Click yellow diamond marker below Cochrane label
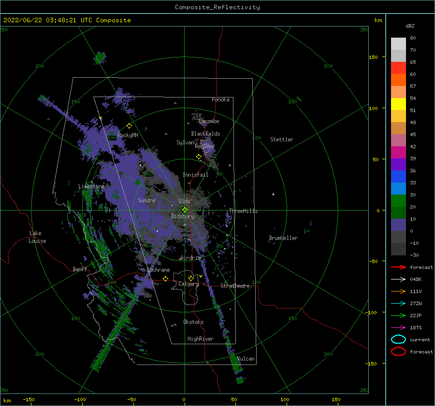 pos(166,279)
